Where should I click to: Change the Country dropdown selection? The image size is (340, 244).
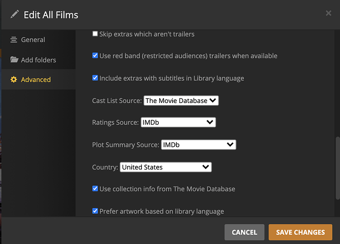coord(166,167)
